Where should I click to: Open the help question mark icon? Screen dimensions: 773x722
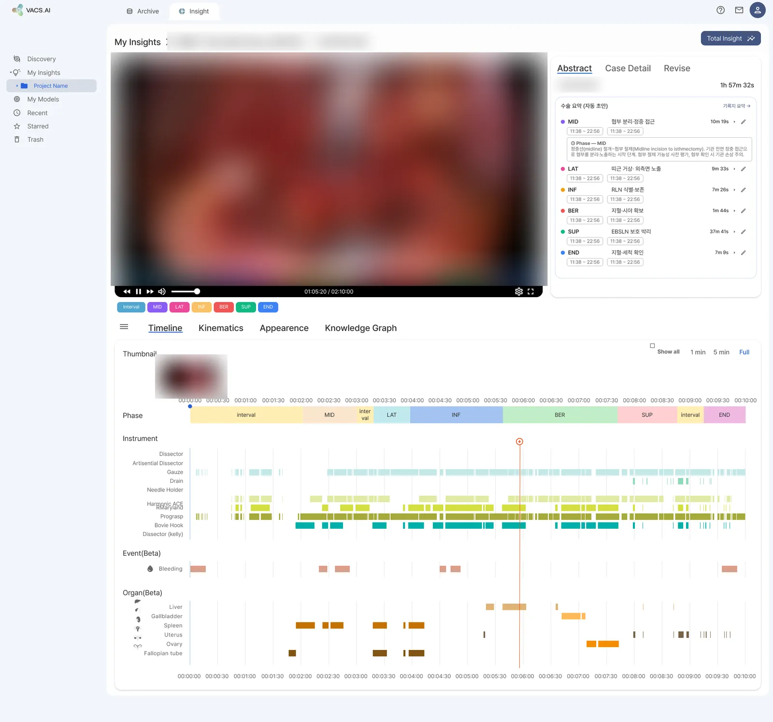(720, 10)
